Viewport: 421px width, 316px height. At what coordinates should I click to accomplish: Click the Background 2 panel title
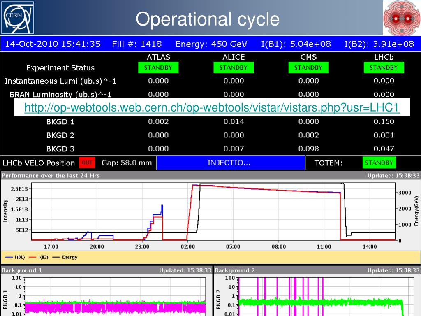[x=235, y=270]
